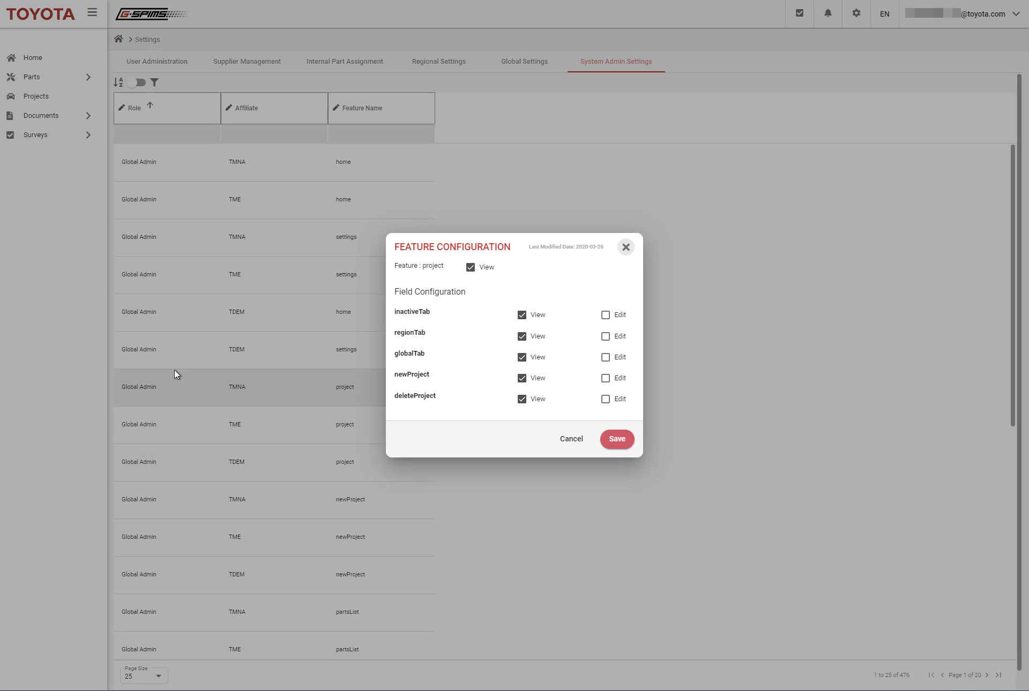
Task: Open the task checklist icon in header
Action: [x=799, y=13]
